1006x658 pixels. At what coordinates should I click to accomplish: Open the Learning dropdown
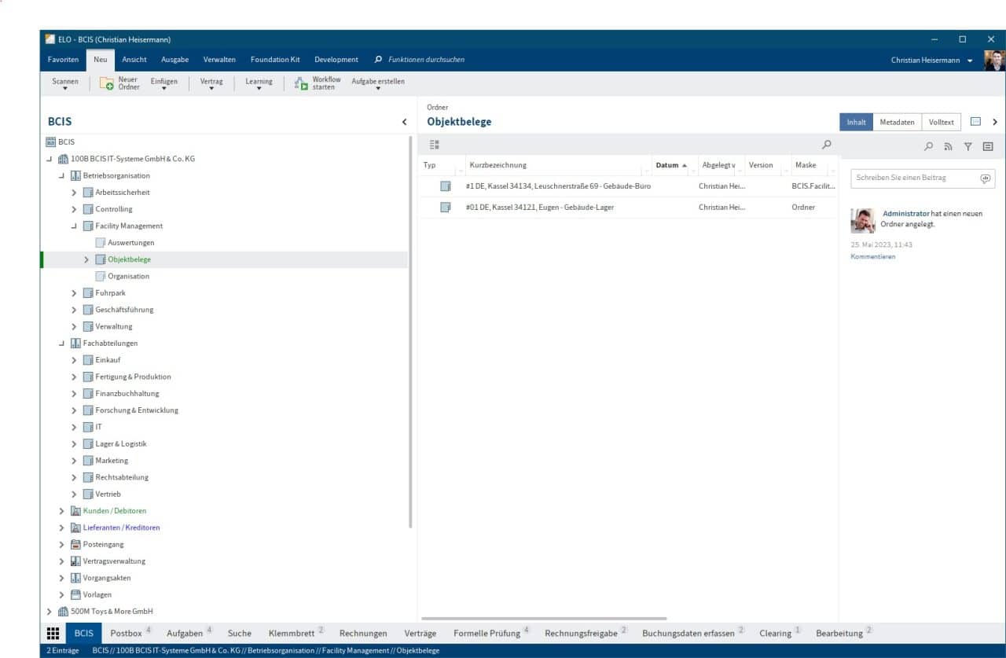pos(259,84)
